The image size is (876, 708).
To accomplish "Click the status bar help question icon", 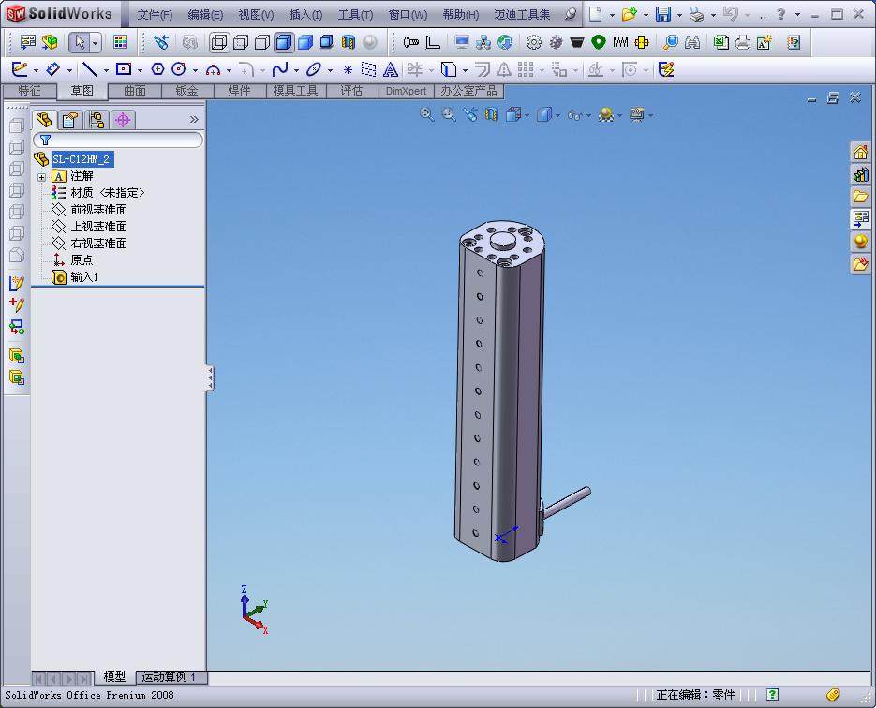I will click(772, 694).
